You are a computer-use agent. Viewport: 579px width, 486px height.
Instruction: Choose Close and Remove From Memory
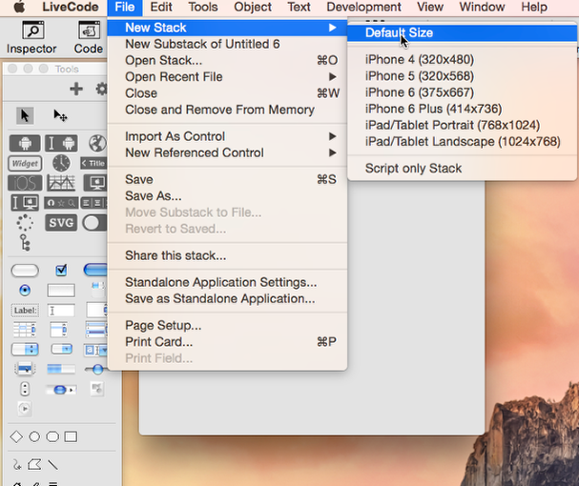coord(227,110)
